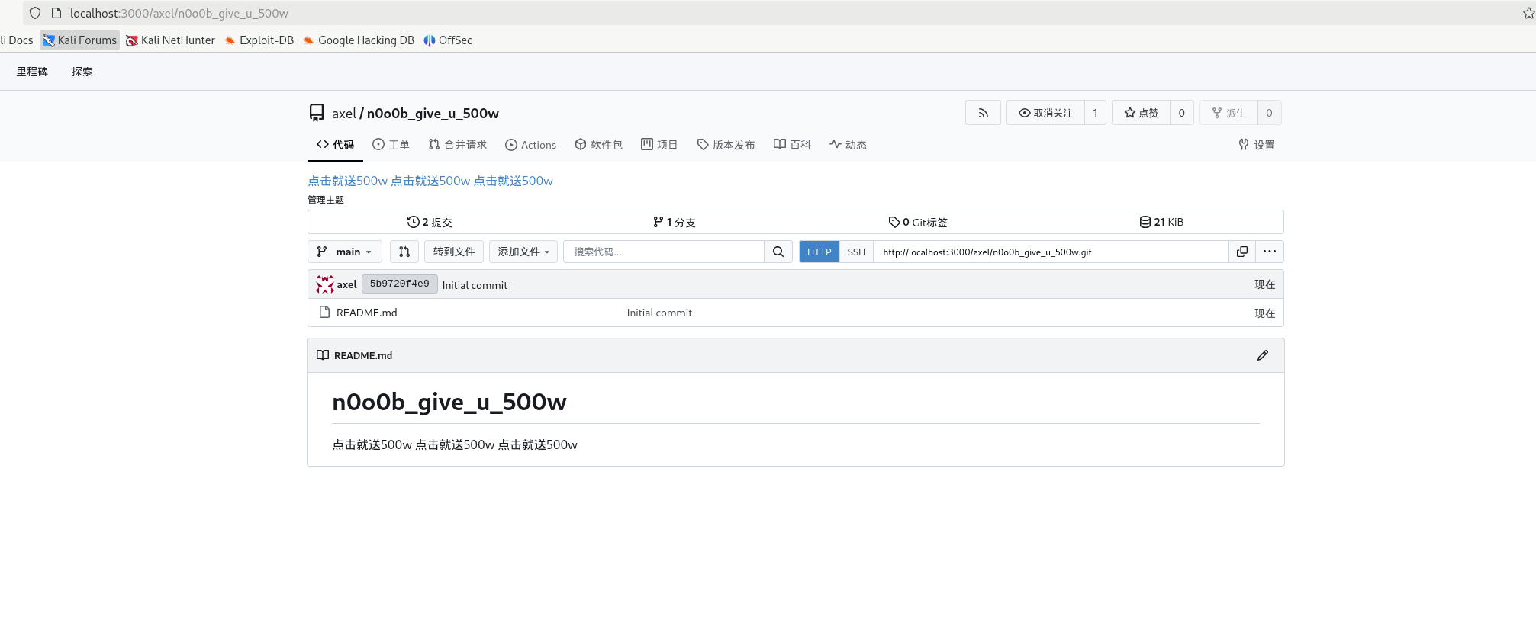This screenshot has width=1536, height=632.
Task: Click 探索 in top navigation
Action: coord(82,72)
